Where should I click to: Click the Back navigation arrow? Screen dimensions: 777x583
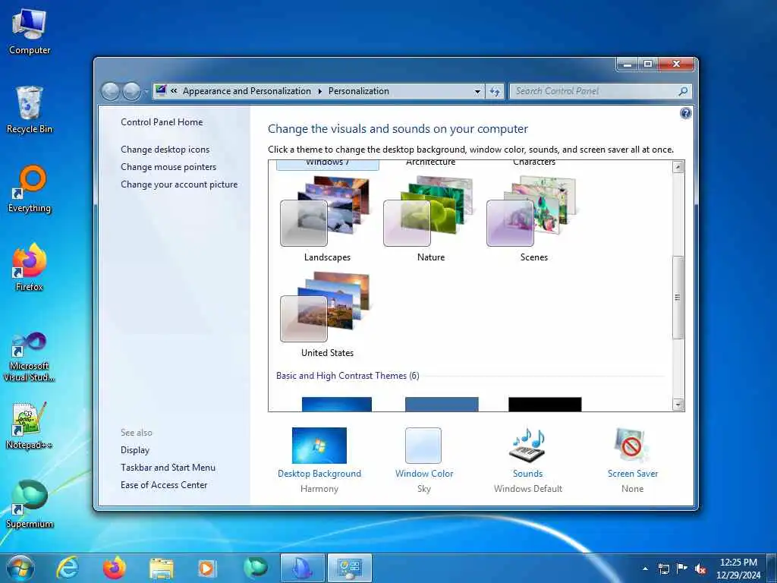[110, 91]
